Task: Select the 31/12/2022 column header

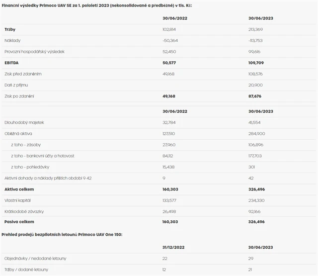Action: point(173,248)
